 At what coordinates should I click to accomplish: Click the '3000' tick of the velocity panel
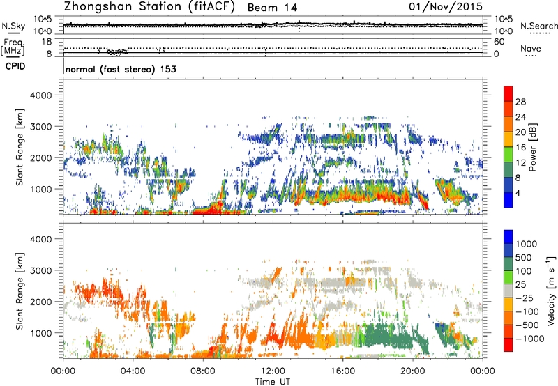click(x=41, y=270)
